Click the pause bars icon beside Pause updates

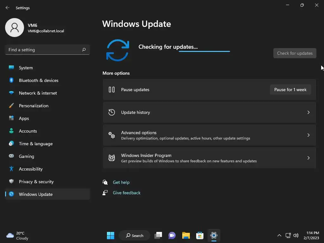[112, 90]
